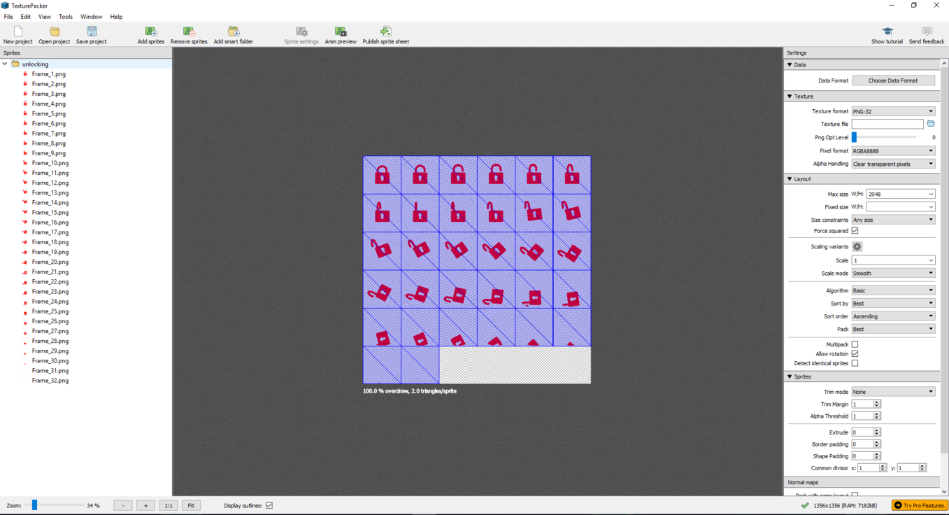Open the Algorithm dropdown

893,290
